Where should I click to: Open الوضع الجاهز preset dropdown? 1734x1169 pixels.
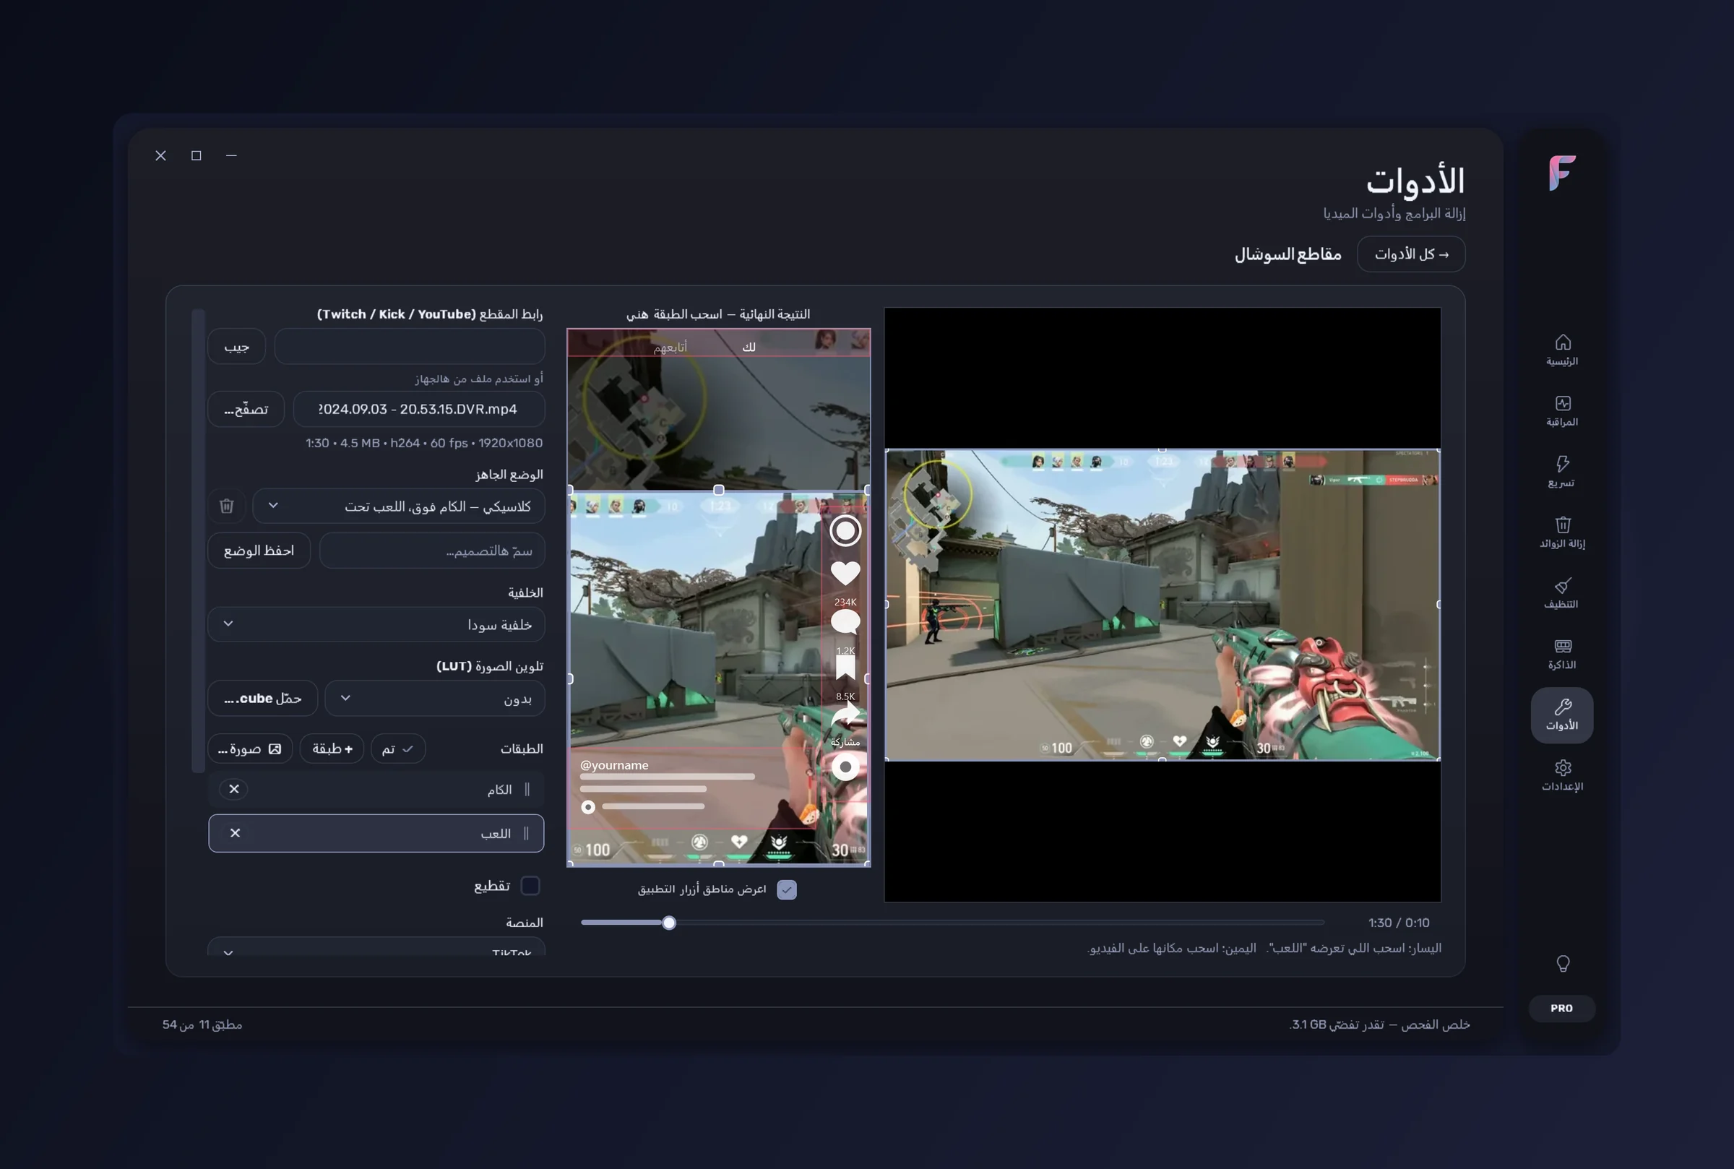(399, 506)
